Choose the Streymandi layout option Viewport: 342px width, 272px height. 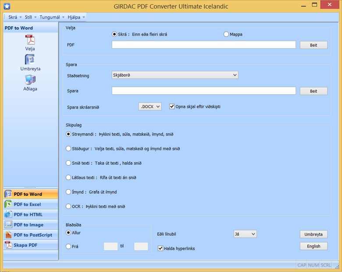pyautogui.click(x=68, y=134)
